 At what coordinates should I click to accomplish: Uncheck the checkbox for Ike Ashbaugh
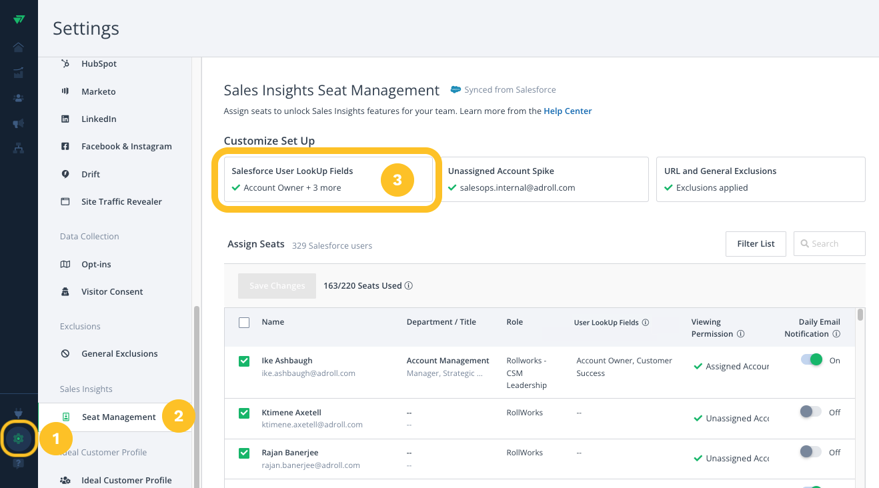244,361
